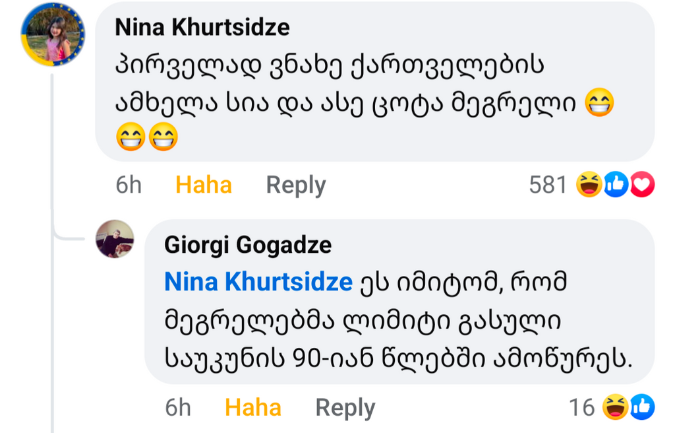
Task: Follow the Nina Khurtsidze mention in the reply
Action: click(x=258, y=282)
